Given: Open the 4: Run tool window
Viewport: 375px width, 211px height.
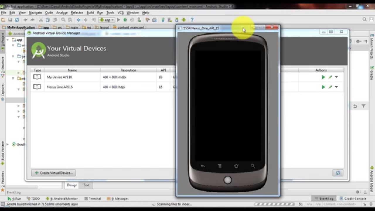Looking at the screenshot, I should tap(15, 198).
